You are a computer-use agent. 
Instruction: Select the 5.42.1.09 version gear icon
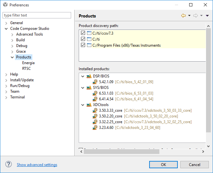(95, 82)
